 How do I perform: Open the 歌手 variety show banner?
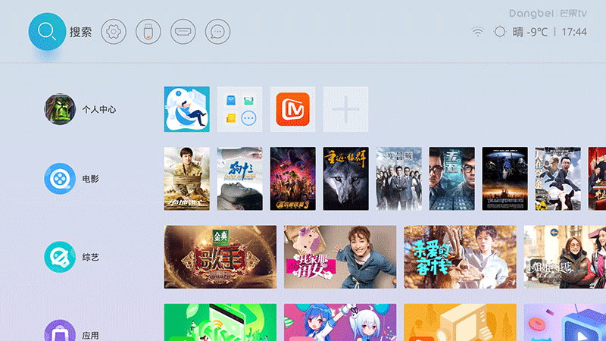[x=220, y=257]
